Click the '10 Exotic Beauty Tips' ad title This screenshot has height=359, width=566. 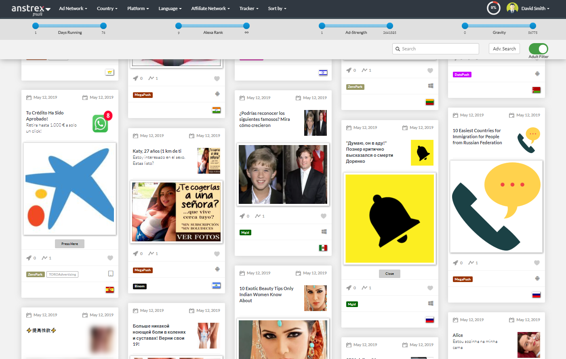pyautogui.click(x=267, y=295)
